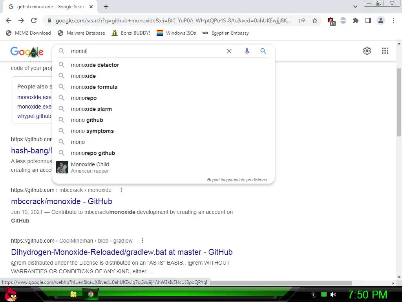This screenshot has width=402, height=302.
Task: Click the vertical scrollbar thumb
Action: (399, 102)
